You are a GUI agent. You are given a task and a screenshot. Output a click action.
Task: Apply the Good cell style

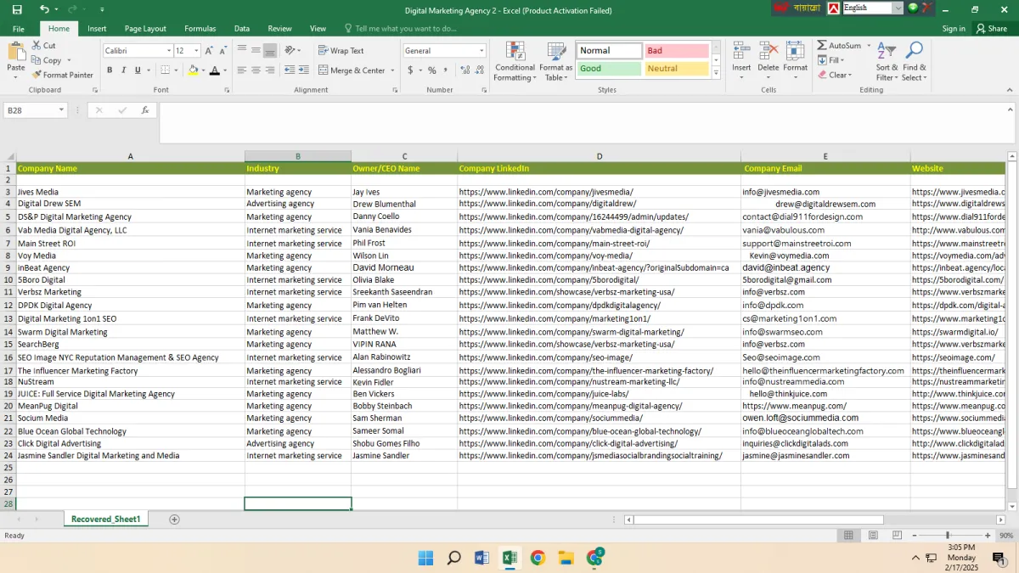click(609, 69)
